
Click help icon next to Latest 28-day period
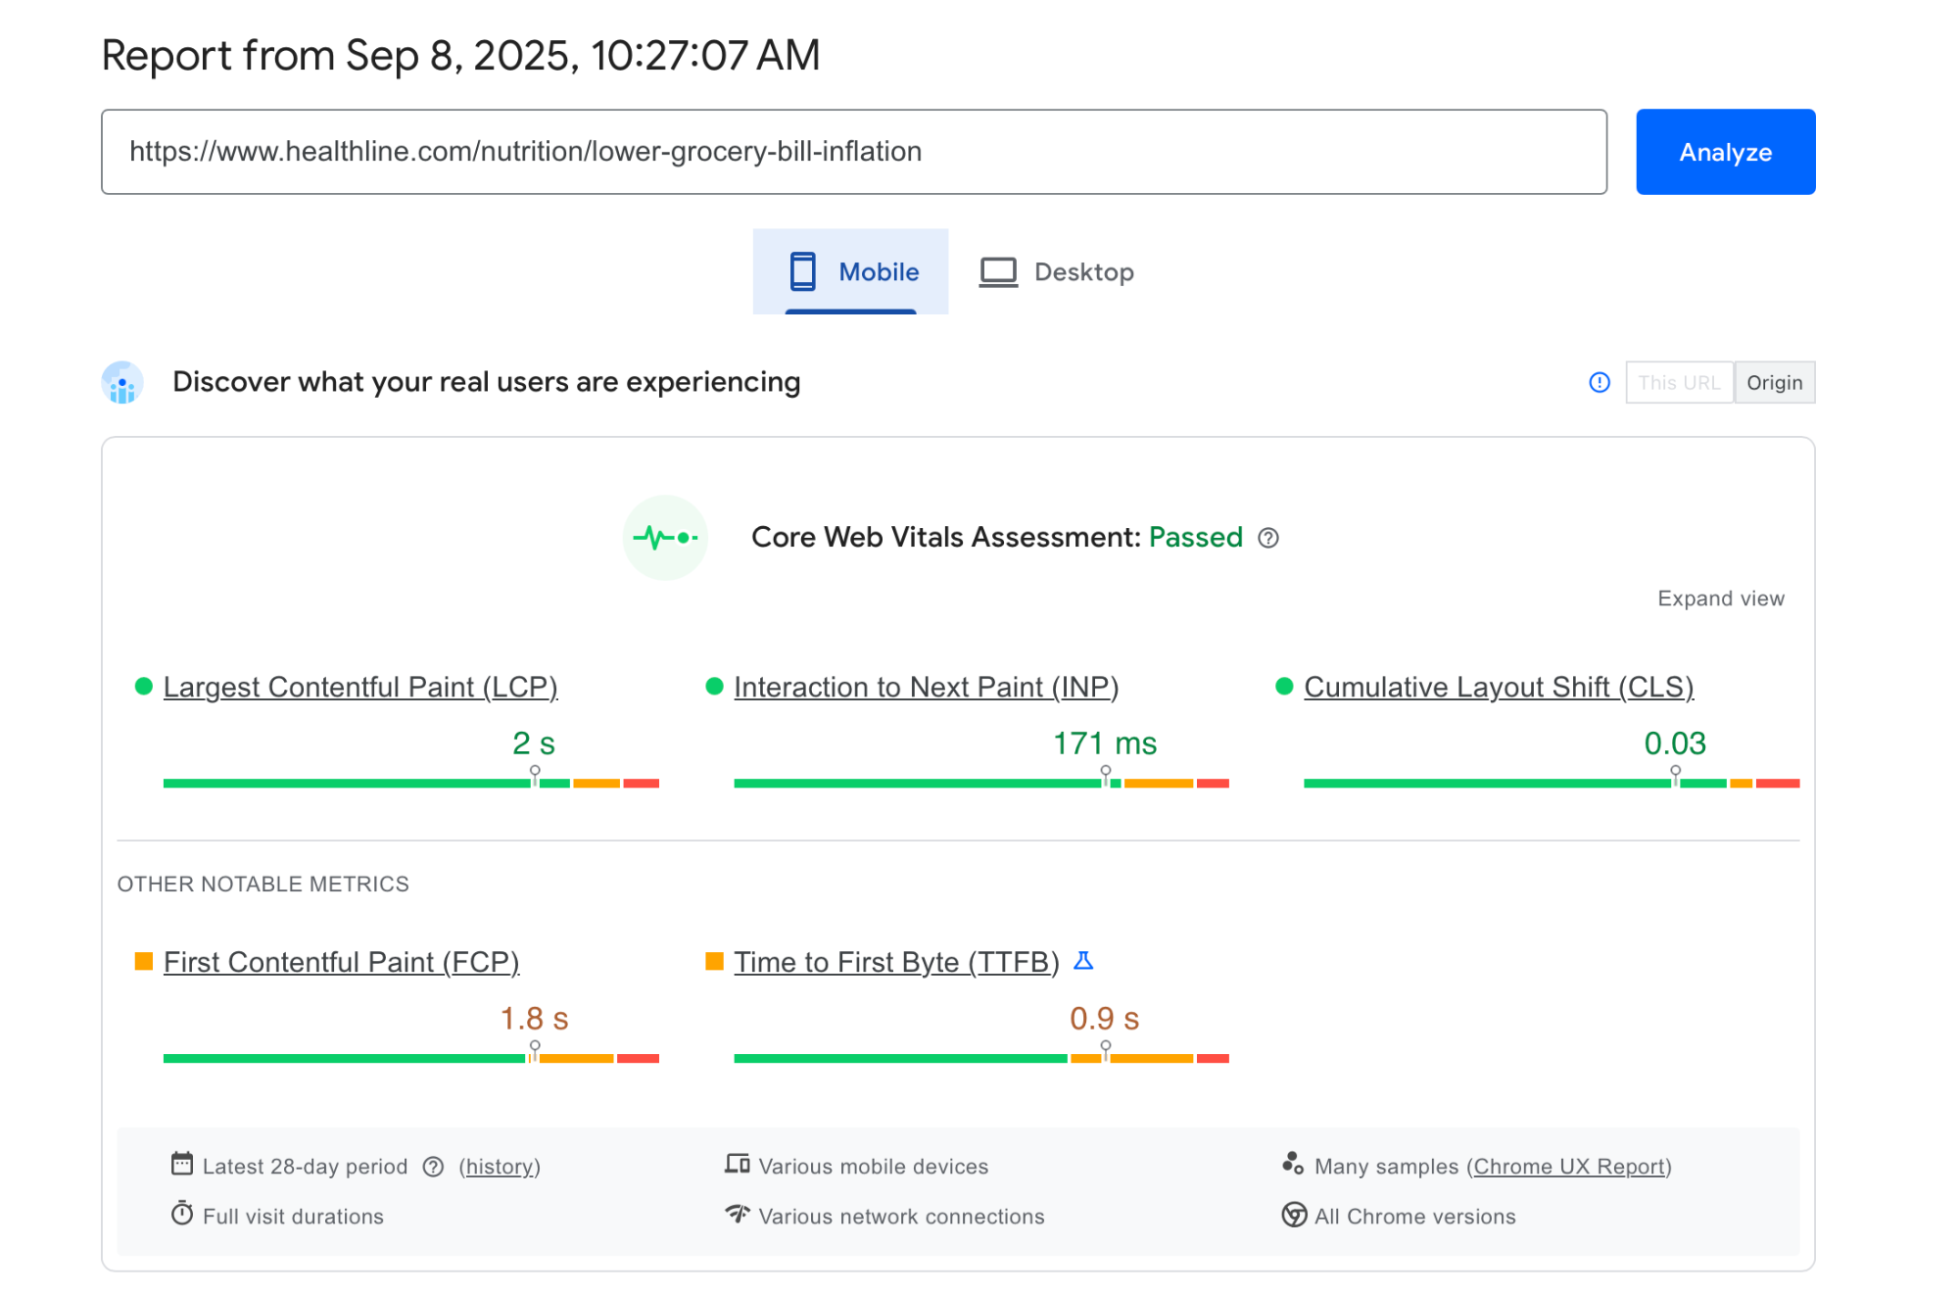click(x=433, y=1167)
